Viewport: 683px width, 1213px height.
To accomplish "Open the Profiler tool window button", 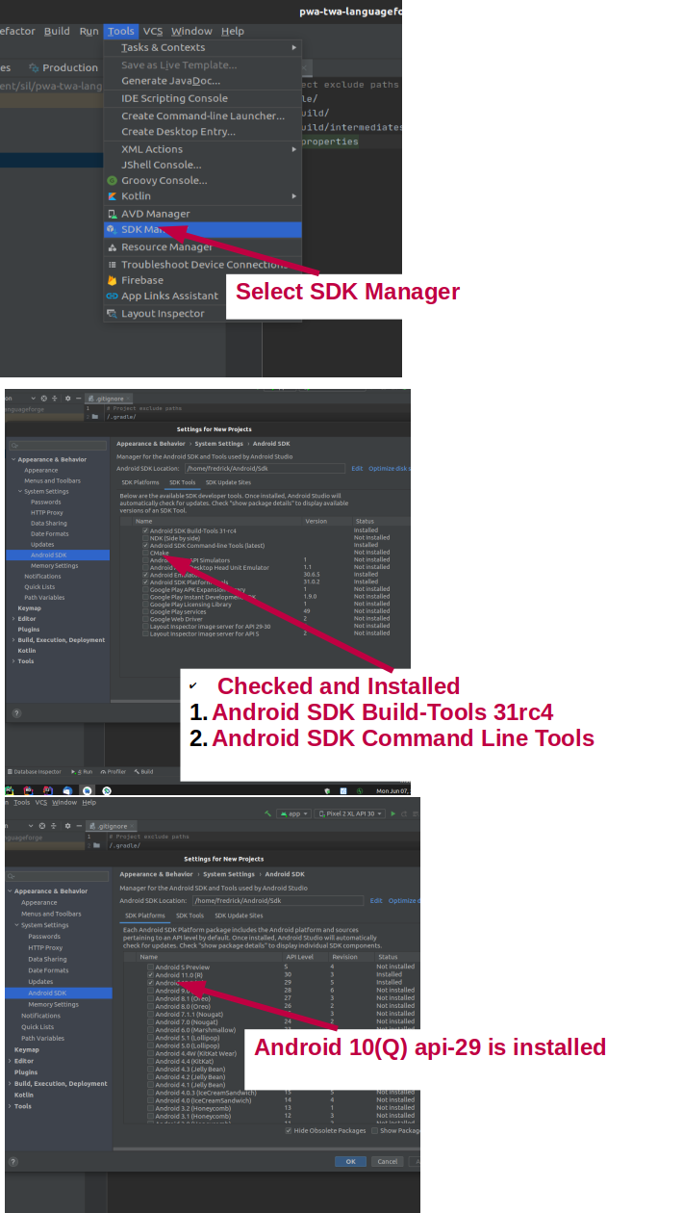I will (x=114, y=771).
